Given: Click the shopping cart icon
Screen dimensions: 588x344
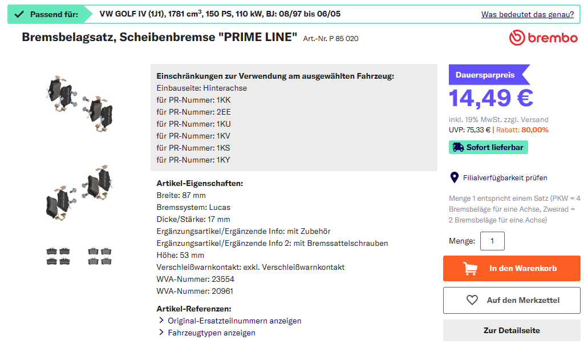Looking at the screenshot, I should [x=471, y=268].
